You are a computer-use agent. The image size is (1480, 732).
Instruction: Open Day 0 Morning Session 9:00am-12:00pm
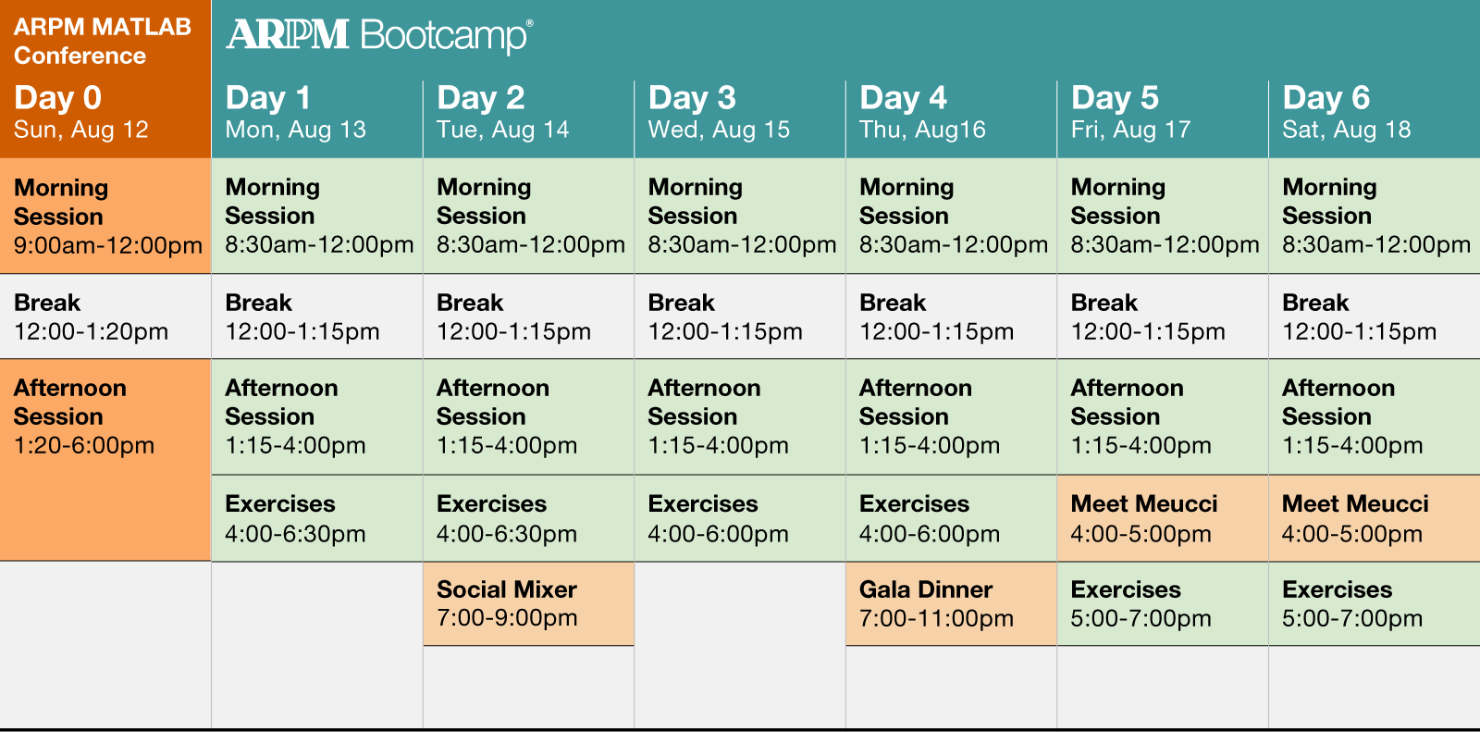click(x=105, y=216)
